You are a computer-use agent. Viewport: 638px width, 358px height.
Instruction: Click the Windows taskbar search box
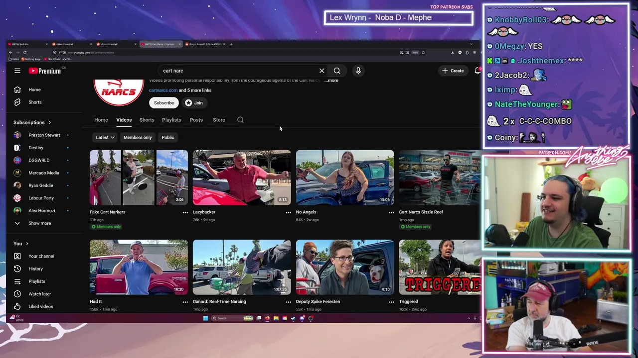pos(232,318)
